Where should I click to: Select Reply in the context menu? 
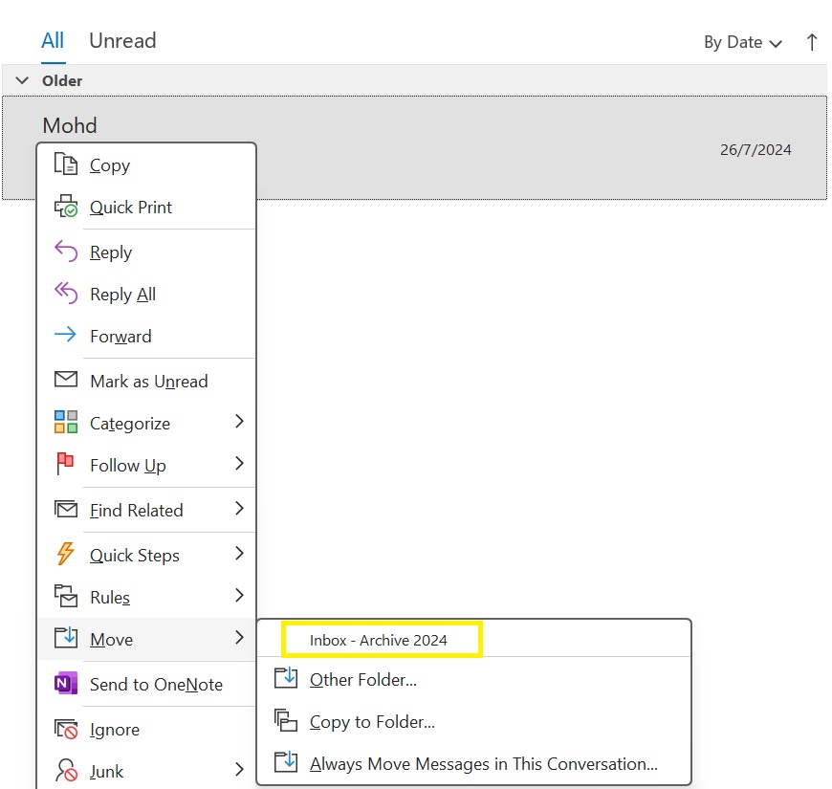click(x=146, y=252)
